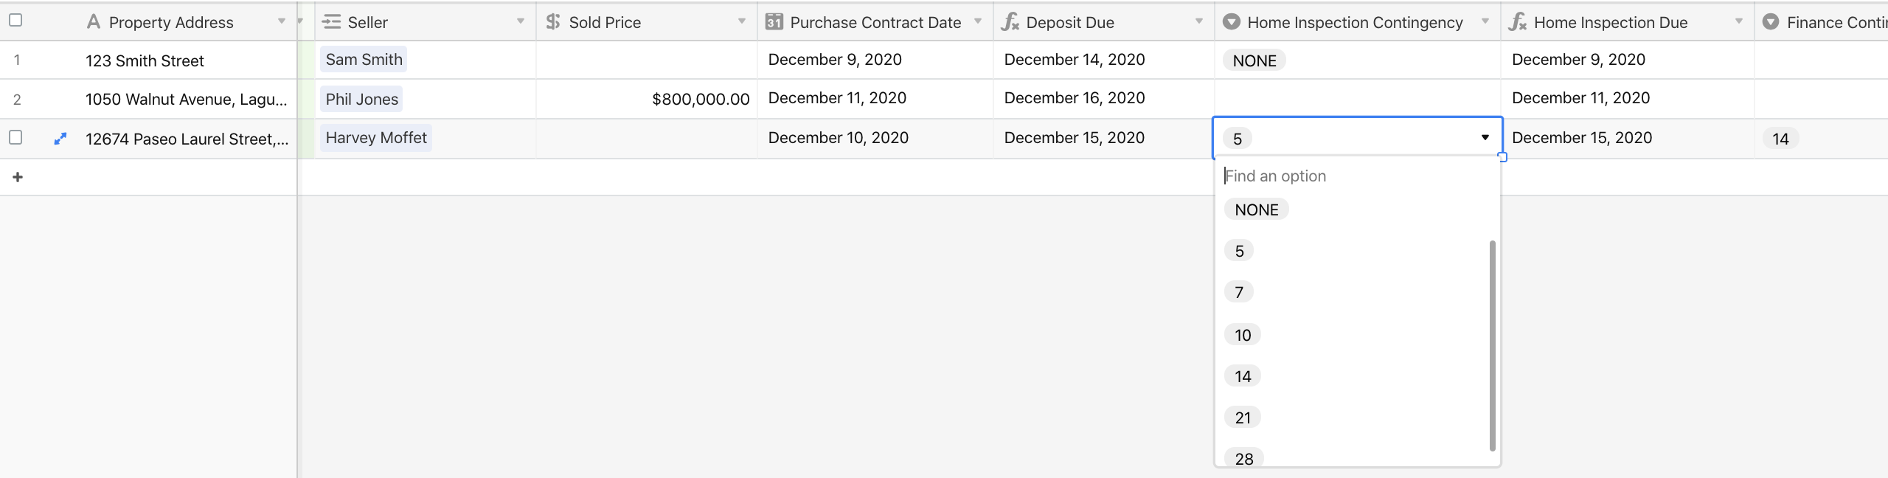Click the options list vertical scrollbar
Screen dimensions: 1888x478
coord(1493,345)
